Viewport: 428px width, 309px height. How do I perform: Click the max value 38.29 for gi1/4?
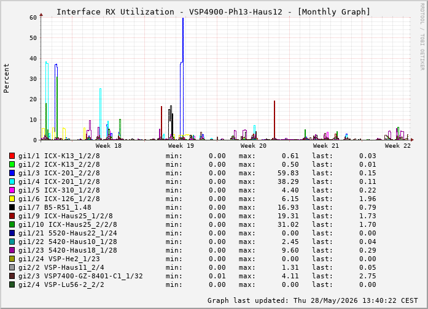pos(288,181)
